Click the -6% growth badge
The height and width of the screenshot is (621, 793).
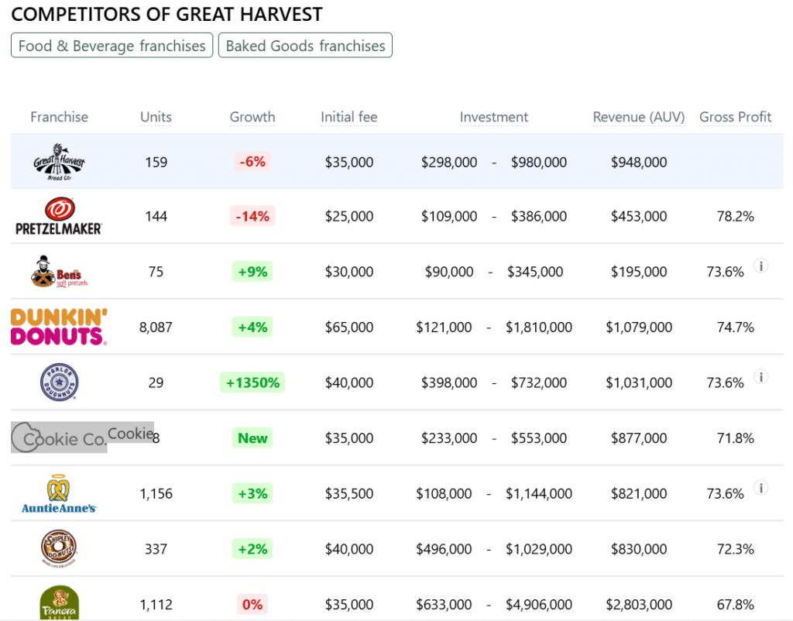252,162
